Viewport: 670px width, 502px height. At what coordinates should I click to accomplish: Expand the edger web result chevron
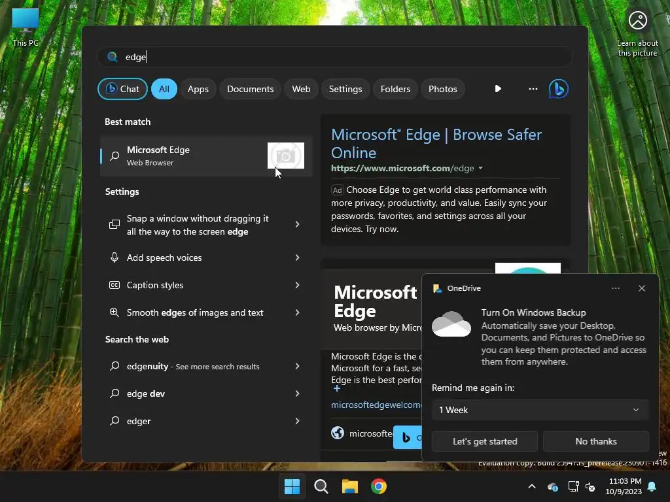(x=298, y=421)
